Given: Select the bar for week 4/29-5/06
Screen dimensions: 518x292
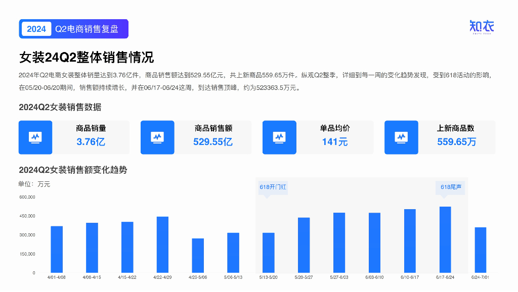Looking at the screenshot, I should point(198,256).
